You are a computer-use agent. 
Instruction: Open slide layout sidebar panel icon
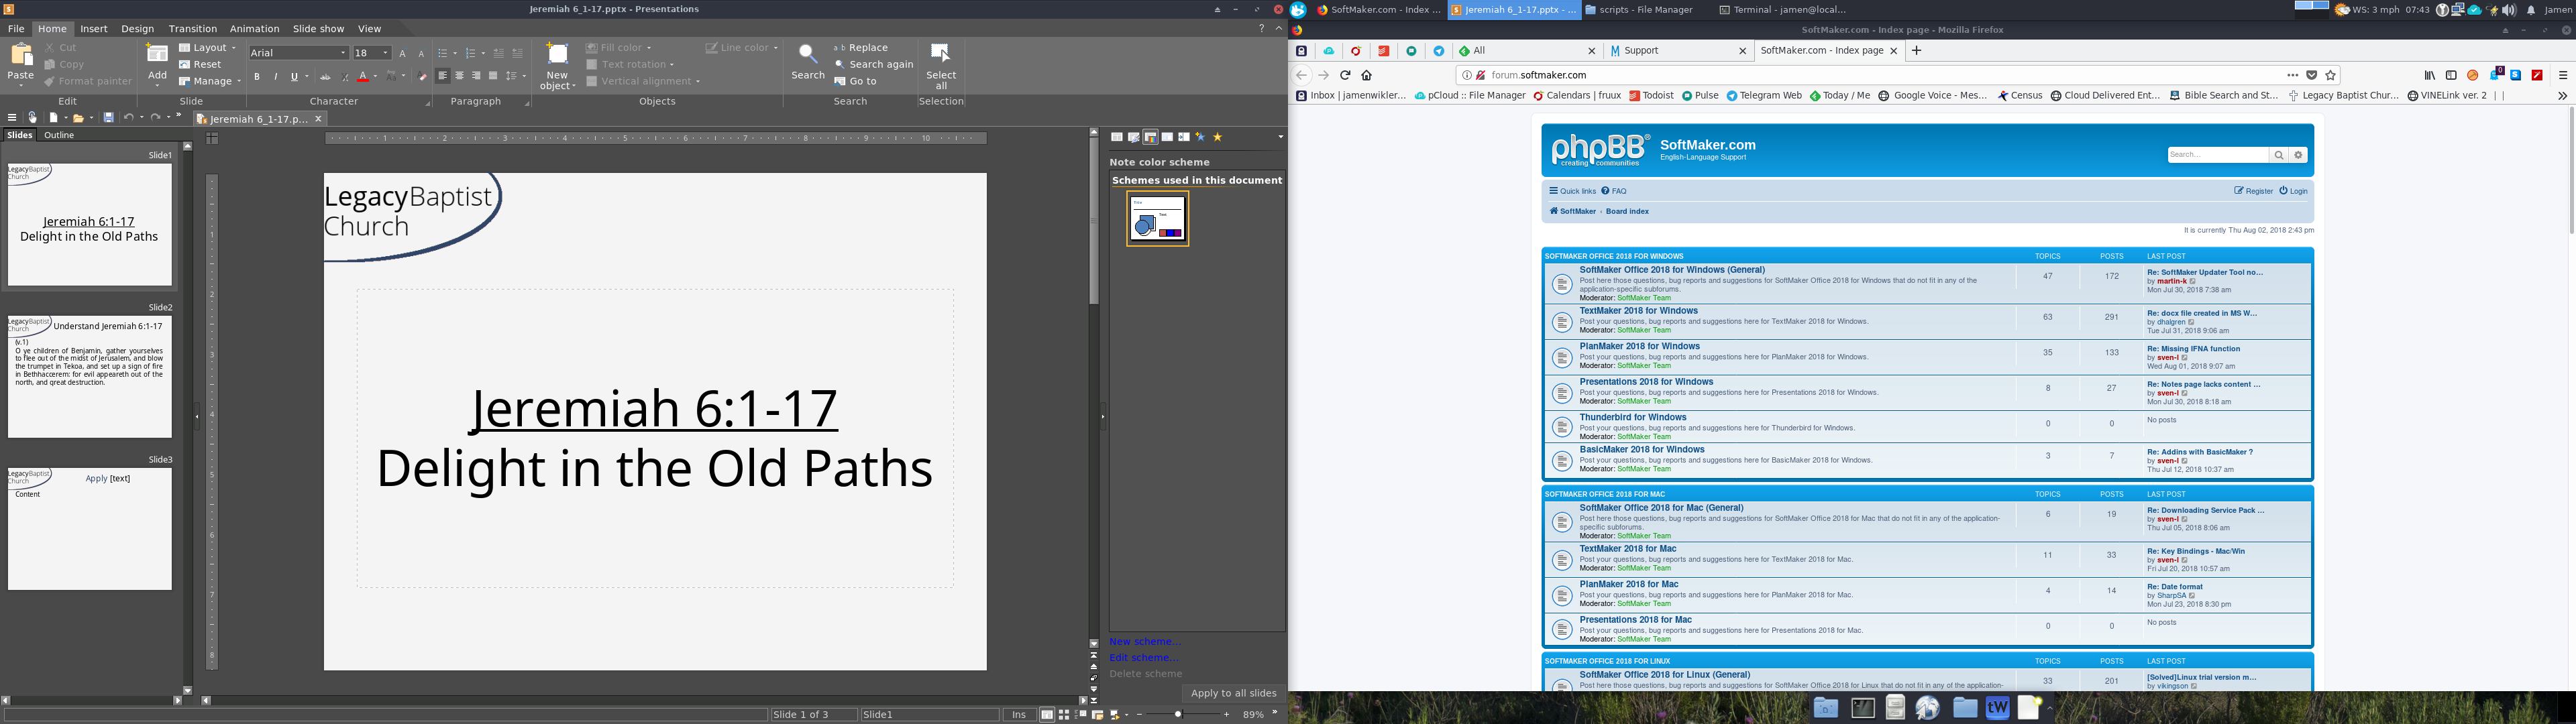click(1116, 137)
